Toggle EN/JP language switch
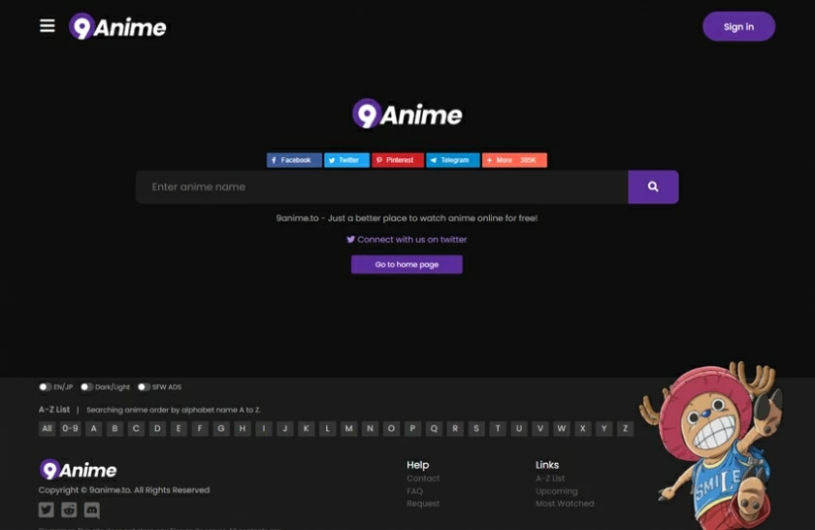Image resolution: width=815 pixels, height=530 pixels. [46, 387]
